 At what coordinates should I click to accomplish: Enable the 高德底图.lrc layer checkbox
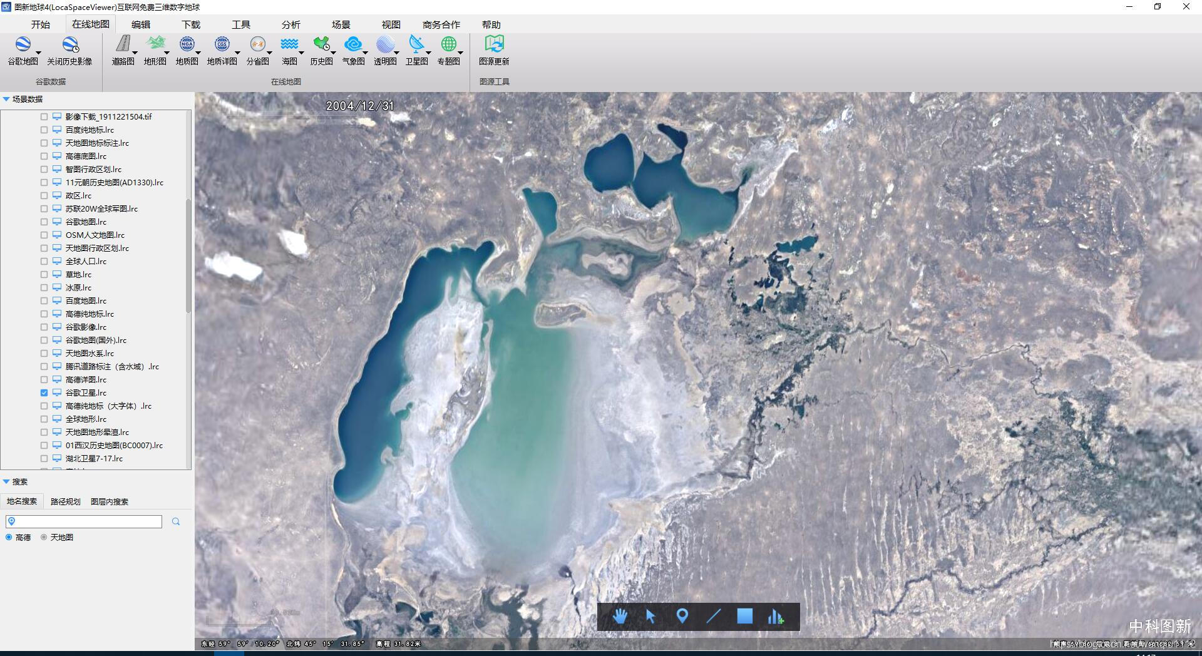tap(44, 156)
